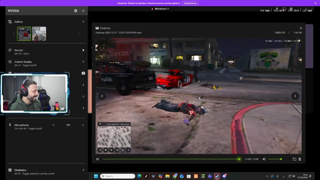320x180 pixels.
Task: Click the Mukhtarx title text
Action: (x=162, y=9)
